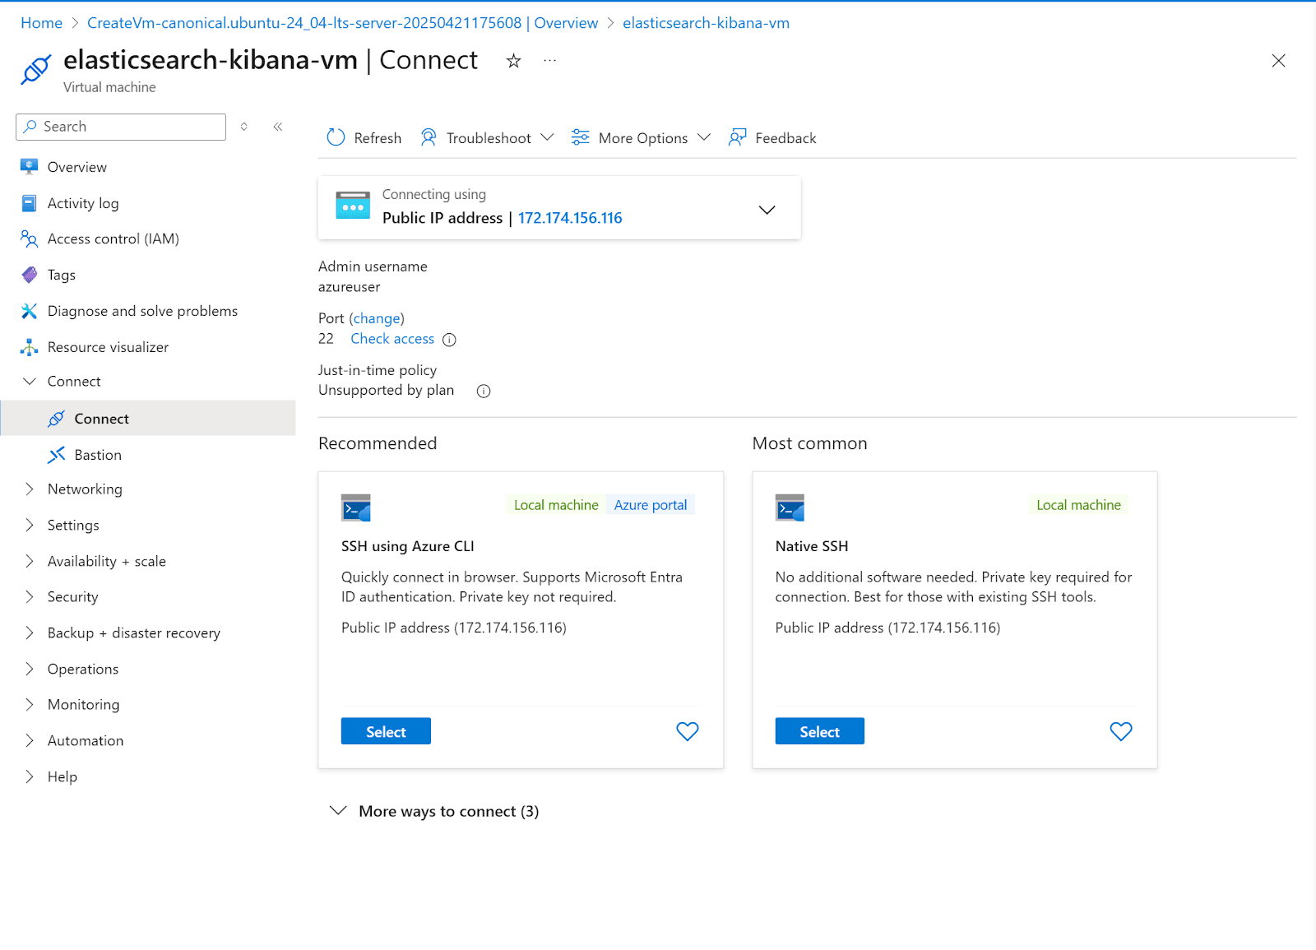This screenshot has height=950, width=1316.
Task: Open More Options in the toolbar
Action: coord(641,137)
